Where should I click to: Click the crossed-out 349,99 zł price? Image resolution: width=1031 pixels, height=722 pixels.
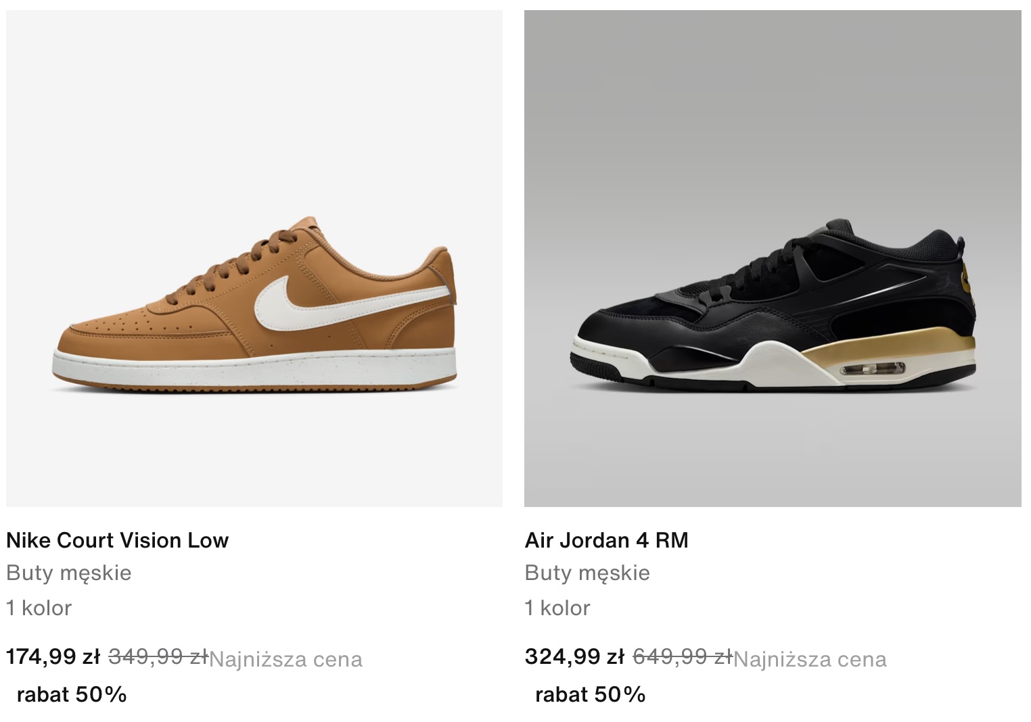click(x=158, y=656)
